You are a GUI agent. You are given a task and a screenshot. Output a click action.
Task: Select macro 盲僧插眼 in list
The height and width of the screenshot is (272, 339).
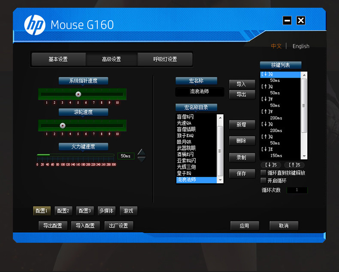196,129
